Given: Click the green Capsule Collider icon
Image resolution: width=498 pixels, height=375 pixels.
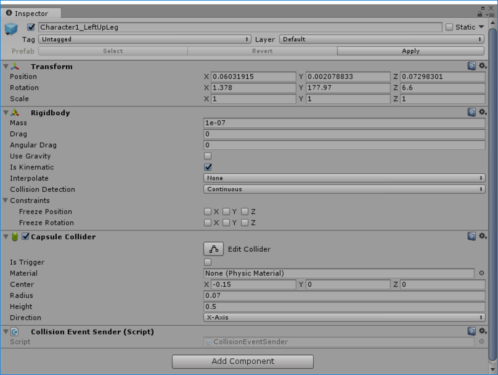Looking at the screenshot, I should tap(14, 237).
